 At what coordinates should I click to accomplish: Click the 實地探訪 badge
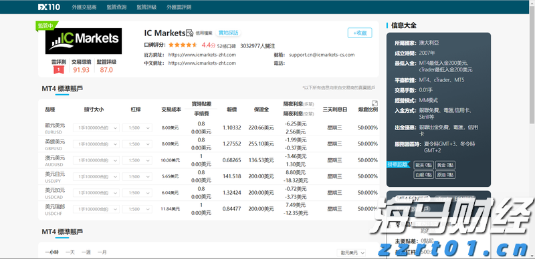pos(228,33)
